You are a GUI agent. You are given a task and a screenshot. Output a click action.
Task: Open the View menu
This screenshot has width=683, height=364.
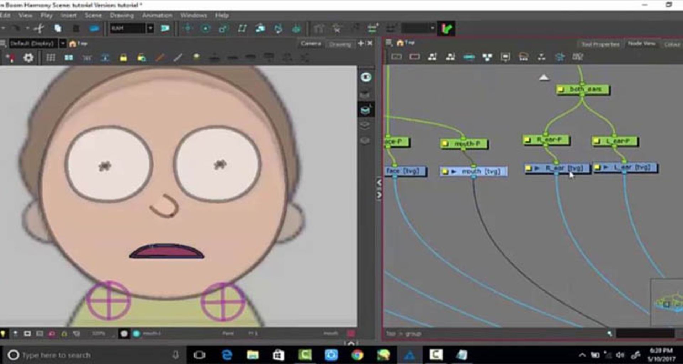25,16
